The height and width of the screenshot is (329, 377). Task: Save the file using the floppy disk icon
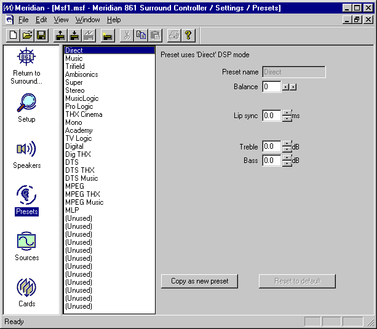point(41,36)
